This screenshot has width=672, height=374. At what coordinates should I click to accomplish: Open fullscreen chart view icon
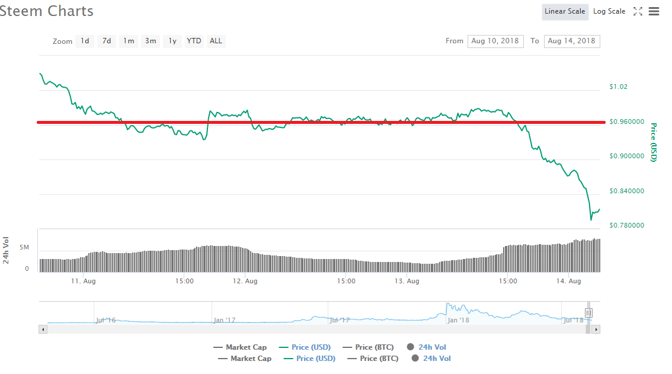click(638, 12)
